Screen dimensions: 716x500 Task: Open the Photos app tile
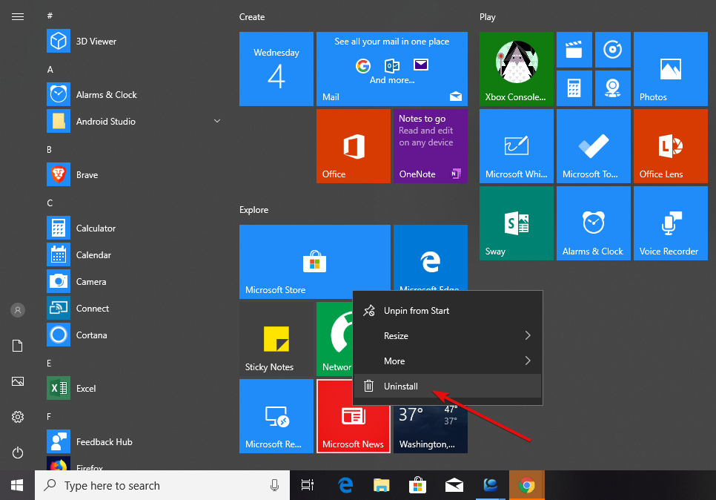(669, 69)
